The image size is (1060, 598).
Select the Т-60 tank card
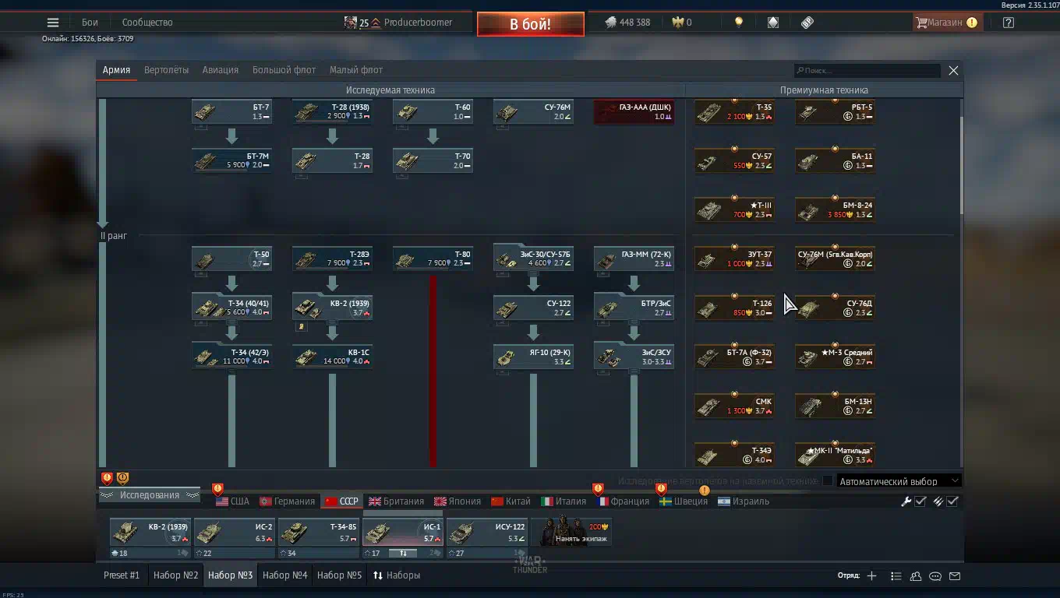point(433,111)
